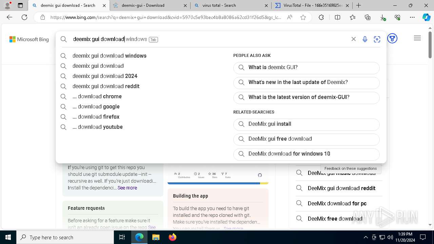The width and height of the screenshot is (434, 244).
Task: Open the Bing hamburger menu
Action: (x=417, y=38)
